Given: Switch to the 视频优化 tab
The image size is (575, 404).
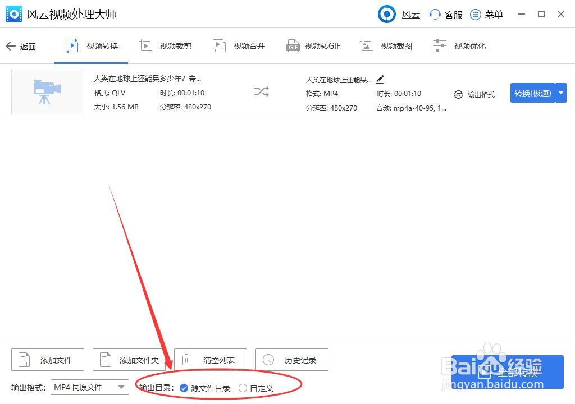Looking at the screenshot, I should pos(459,46).
